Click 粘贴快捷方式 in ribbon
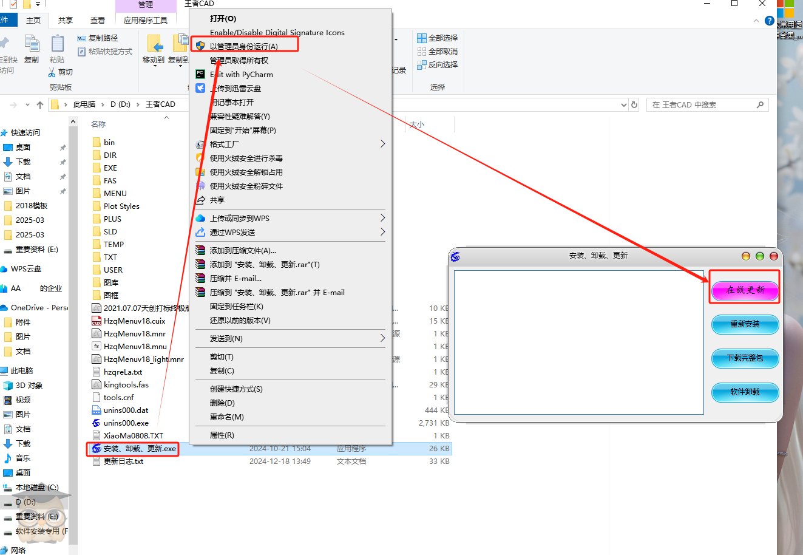The width and height of the screenshot is (803, 555). pos(105,52)
